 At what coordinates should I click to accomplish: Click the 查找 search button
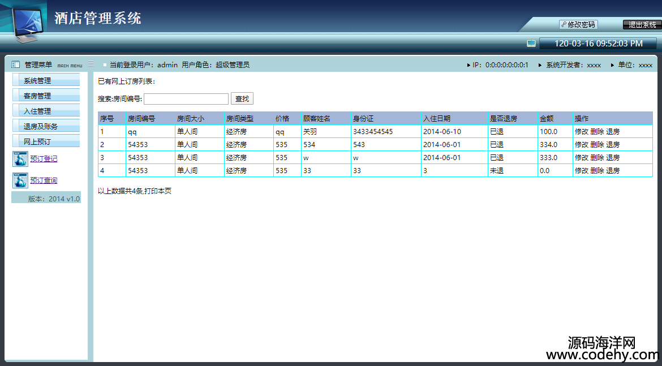coord(242,99)
